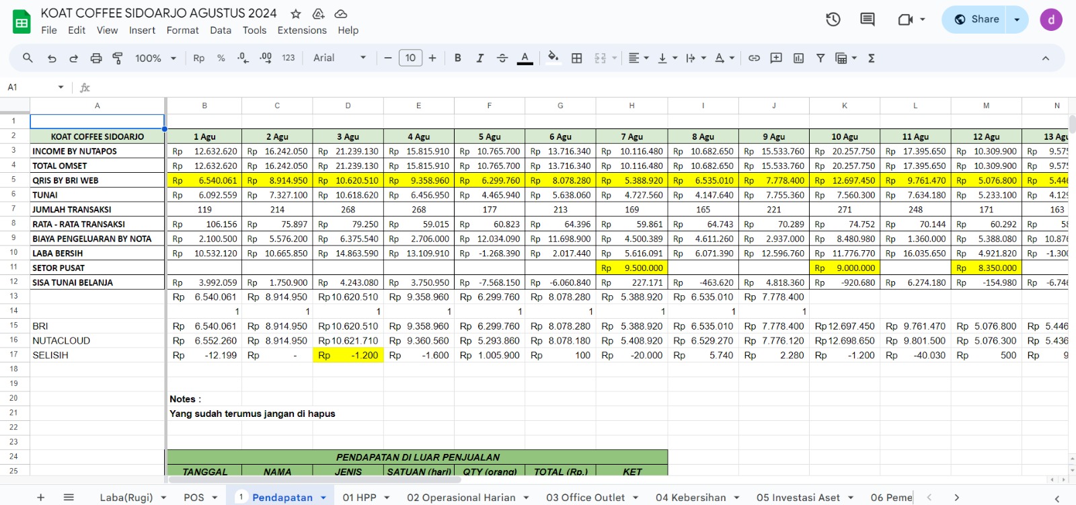Insert a chart
This screenshot has width=1076, height=505.
pyautogui.click(x=798, y=58)
